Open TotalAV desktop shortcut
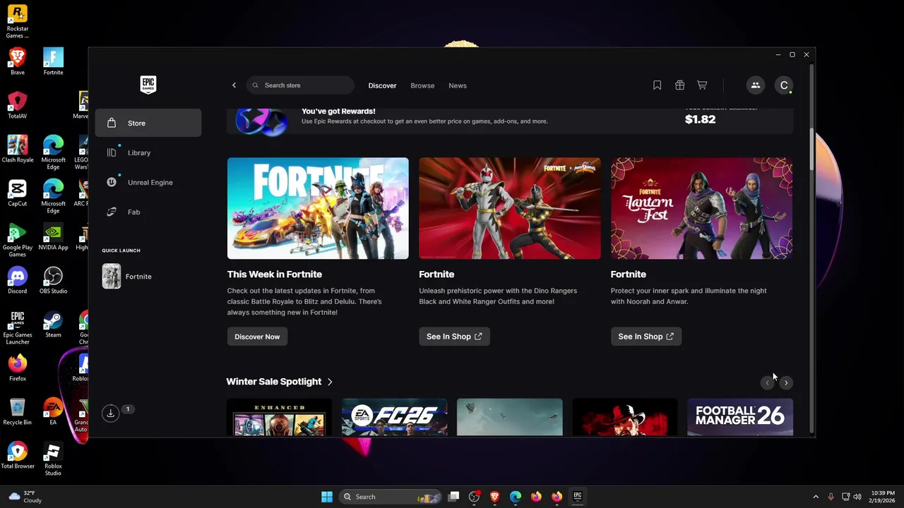This screenshot has width=904, height=508. [x=18, y=105]
